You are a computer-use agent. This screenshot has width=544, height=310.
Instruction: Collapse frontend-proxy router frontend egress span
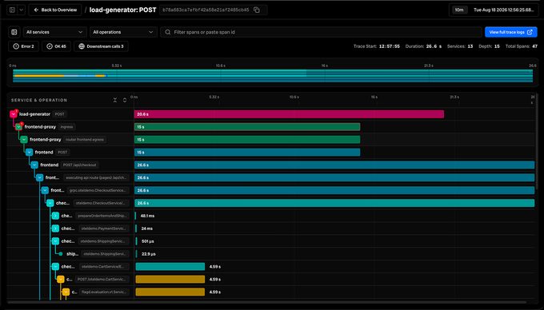point(24,140)
